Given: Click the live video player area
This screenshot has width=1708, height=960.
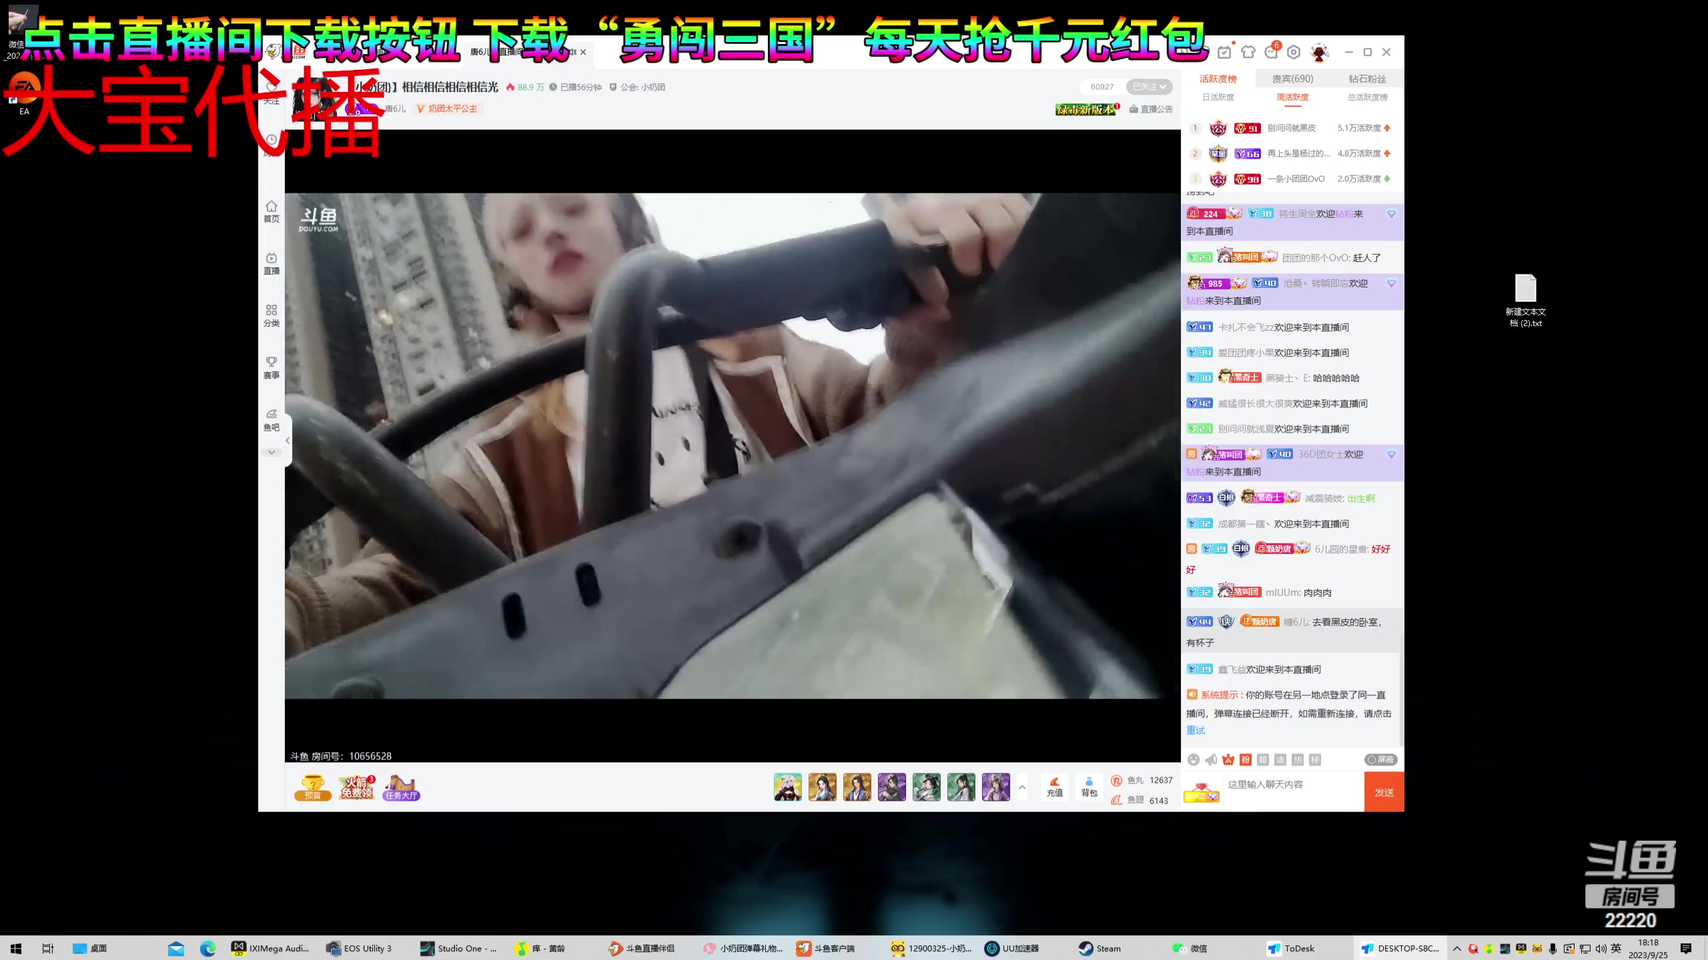Looking at the screenshot, I should coord(733,445).
